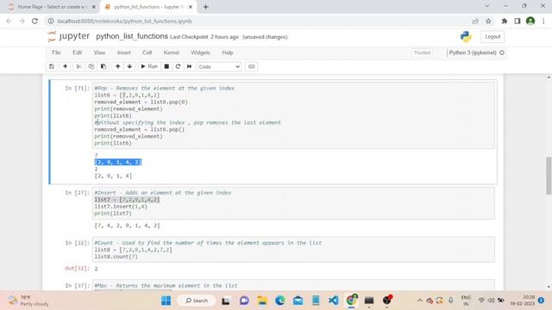The width and height of the screenshot is (552, 310).
Task: Click the Count code cell In [32]
Action: (293, 249)
